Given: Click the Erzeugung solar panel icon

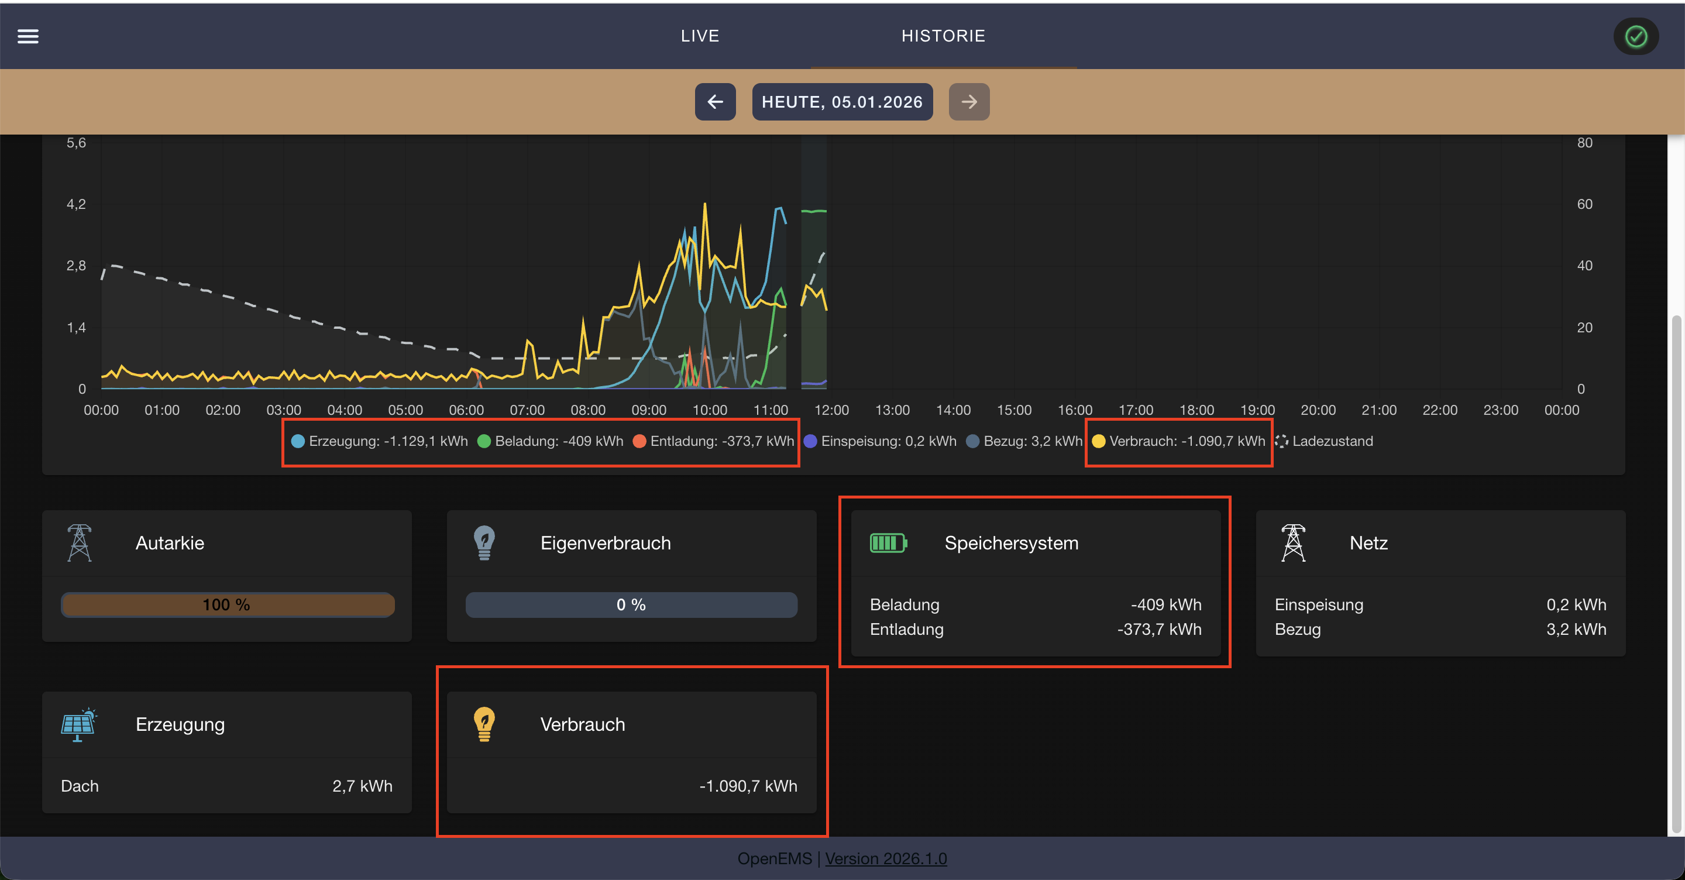Looking at the screenshot, I should click(78, 724).
